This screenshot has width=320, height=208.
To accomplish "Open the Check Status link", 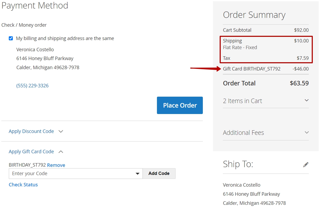I will click(x=23, y=185).
